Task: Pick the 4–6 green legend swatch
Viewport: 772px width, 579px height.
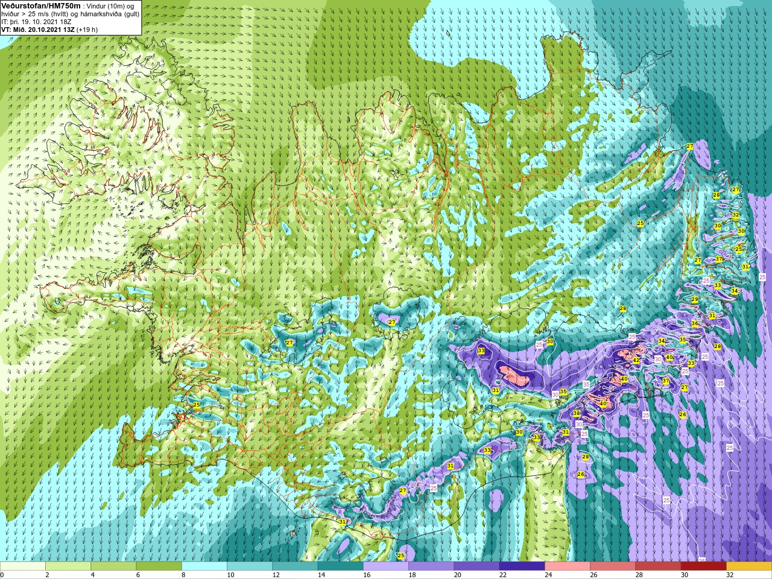Action: [x=113, y=566]
